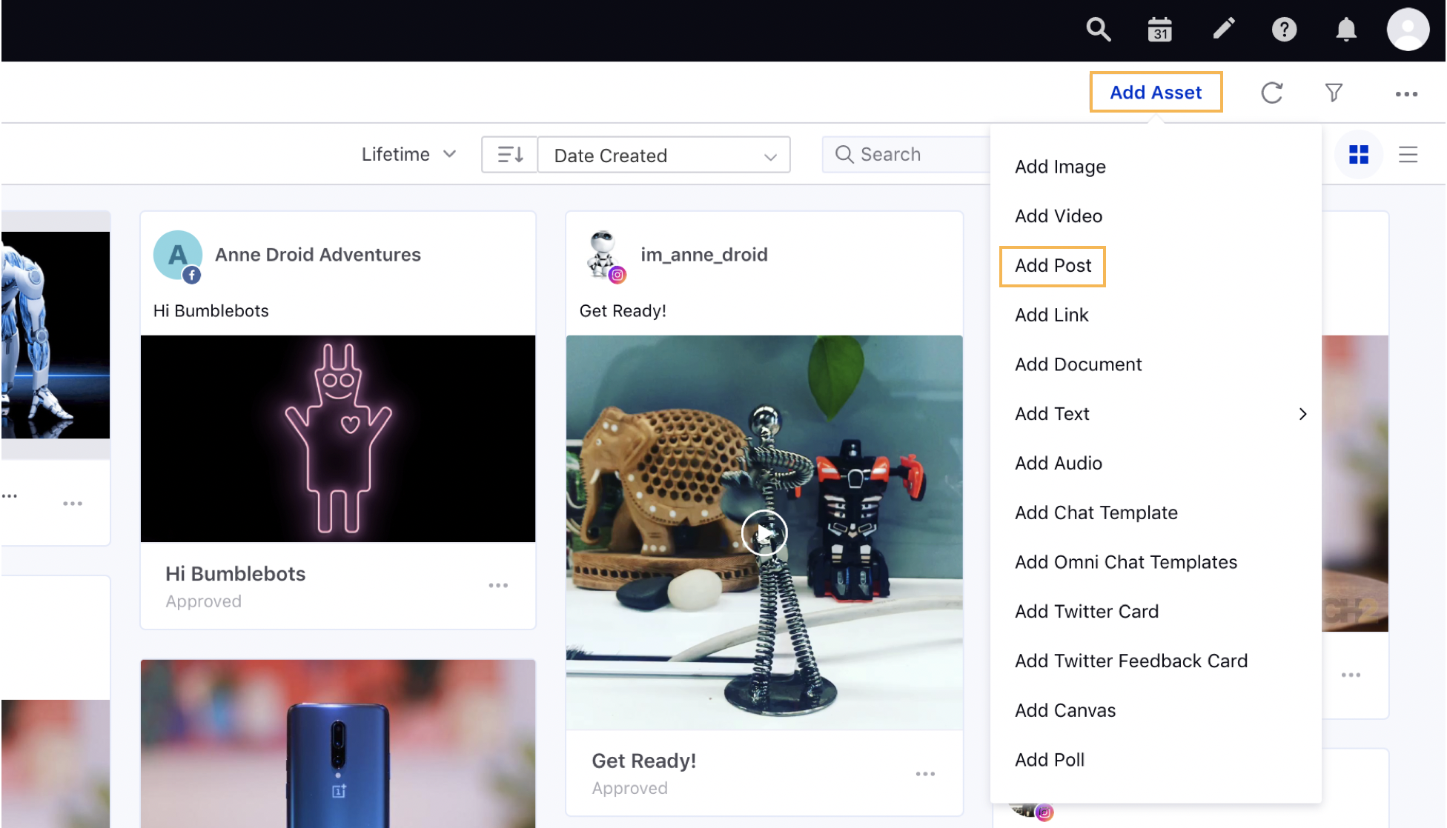Click the refresh icon

coord(1271,93)
